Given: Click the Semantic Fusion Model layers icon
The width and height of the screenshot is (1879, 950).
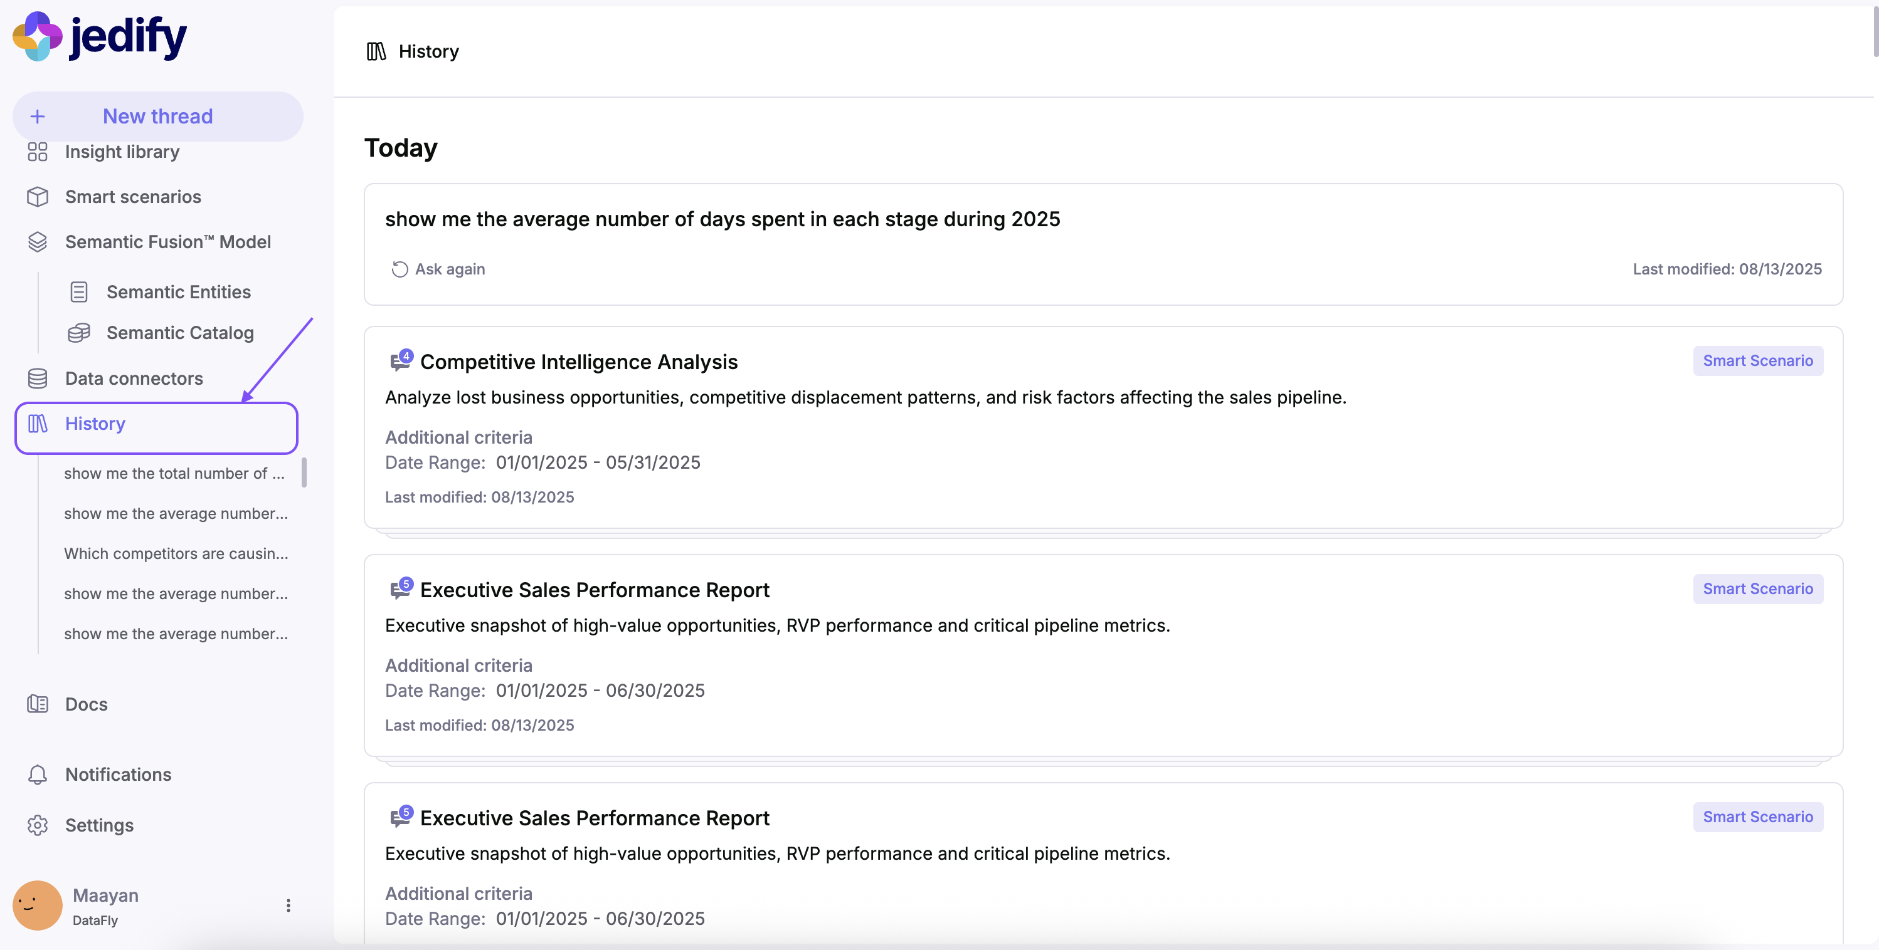Looking at the screenshot, I should click(37, 242).
